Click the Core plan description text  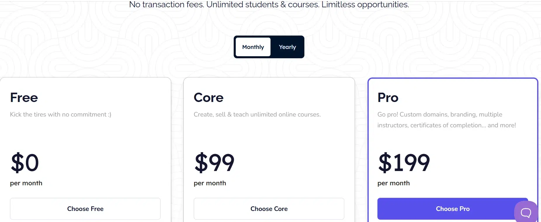click(257, 114)
